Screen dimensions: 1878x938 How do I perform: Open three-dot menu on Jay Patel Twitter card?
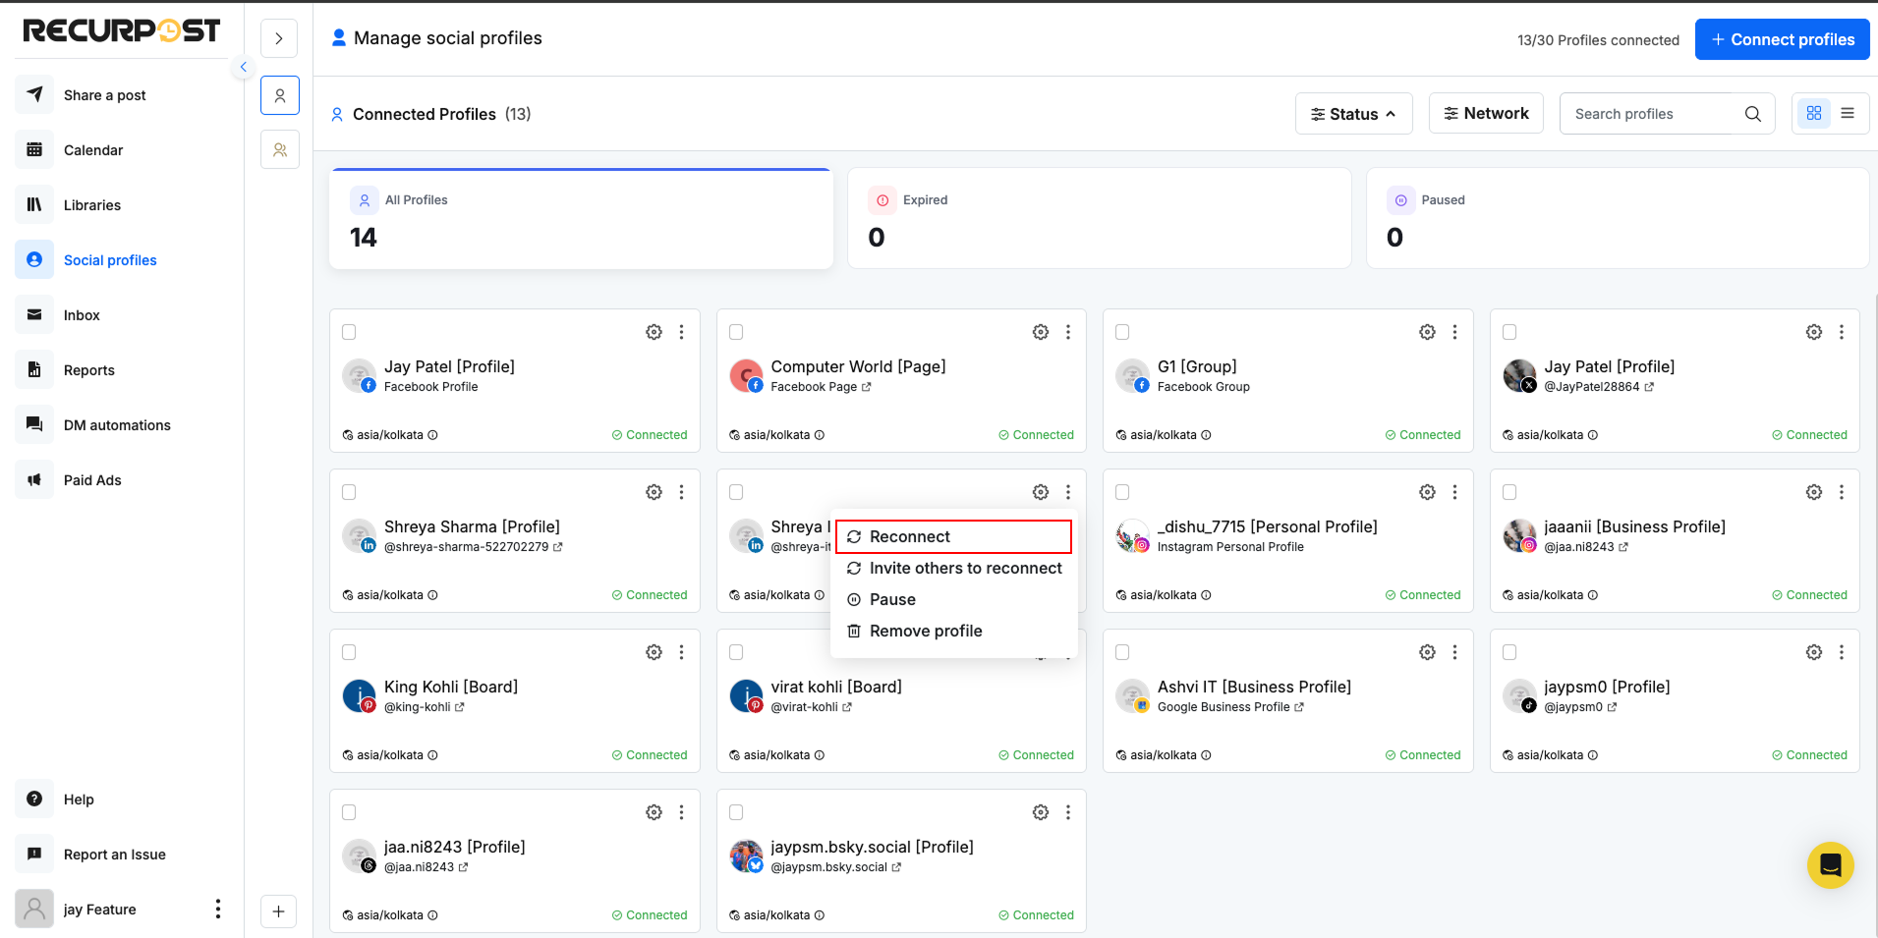point(1842,332)
